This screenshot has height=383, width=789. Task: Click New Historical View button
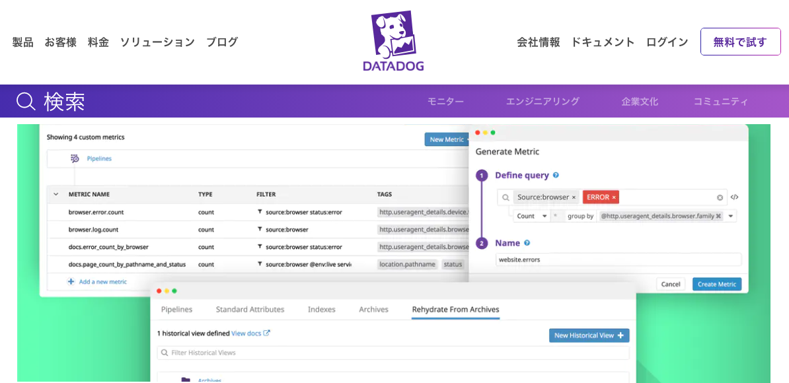click(x=589, y=335)
